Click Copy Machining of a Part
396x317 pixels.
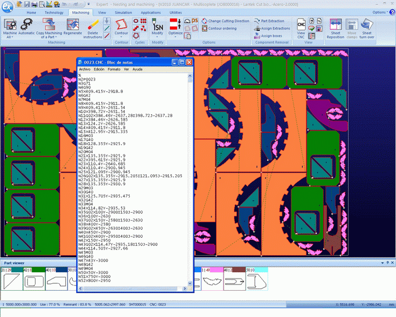(49, 27)
